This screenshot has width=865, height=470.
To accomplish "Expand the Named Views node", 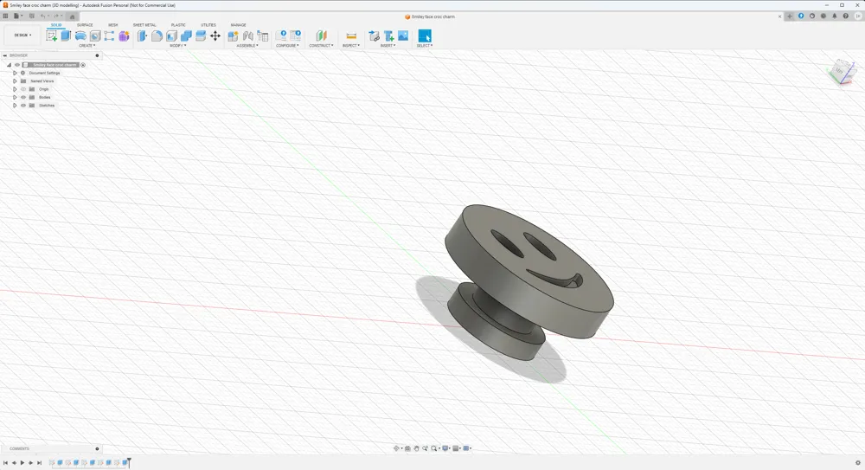I will [x=15, y=81].
